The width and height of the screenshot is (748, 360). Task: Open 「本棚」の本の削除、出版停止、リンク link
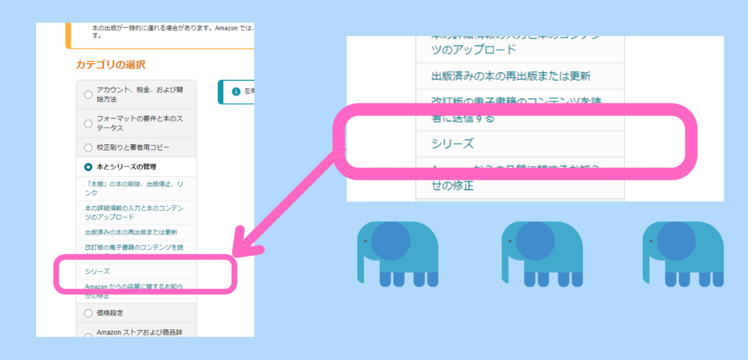tap(135, 188)
